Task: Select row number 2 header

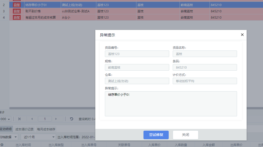Action: click(4, 5)
